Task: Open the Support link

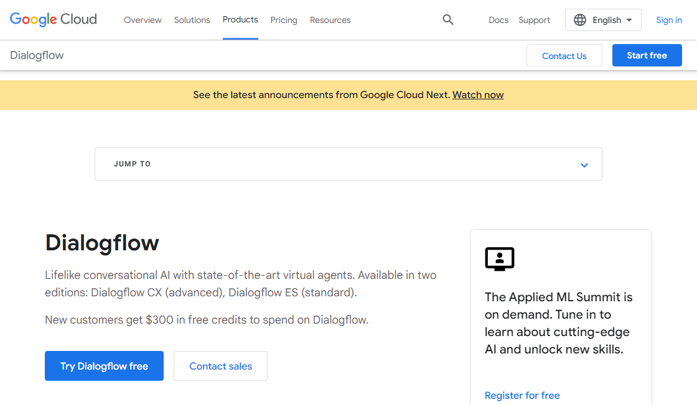Action: click(534, 20)
